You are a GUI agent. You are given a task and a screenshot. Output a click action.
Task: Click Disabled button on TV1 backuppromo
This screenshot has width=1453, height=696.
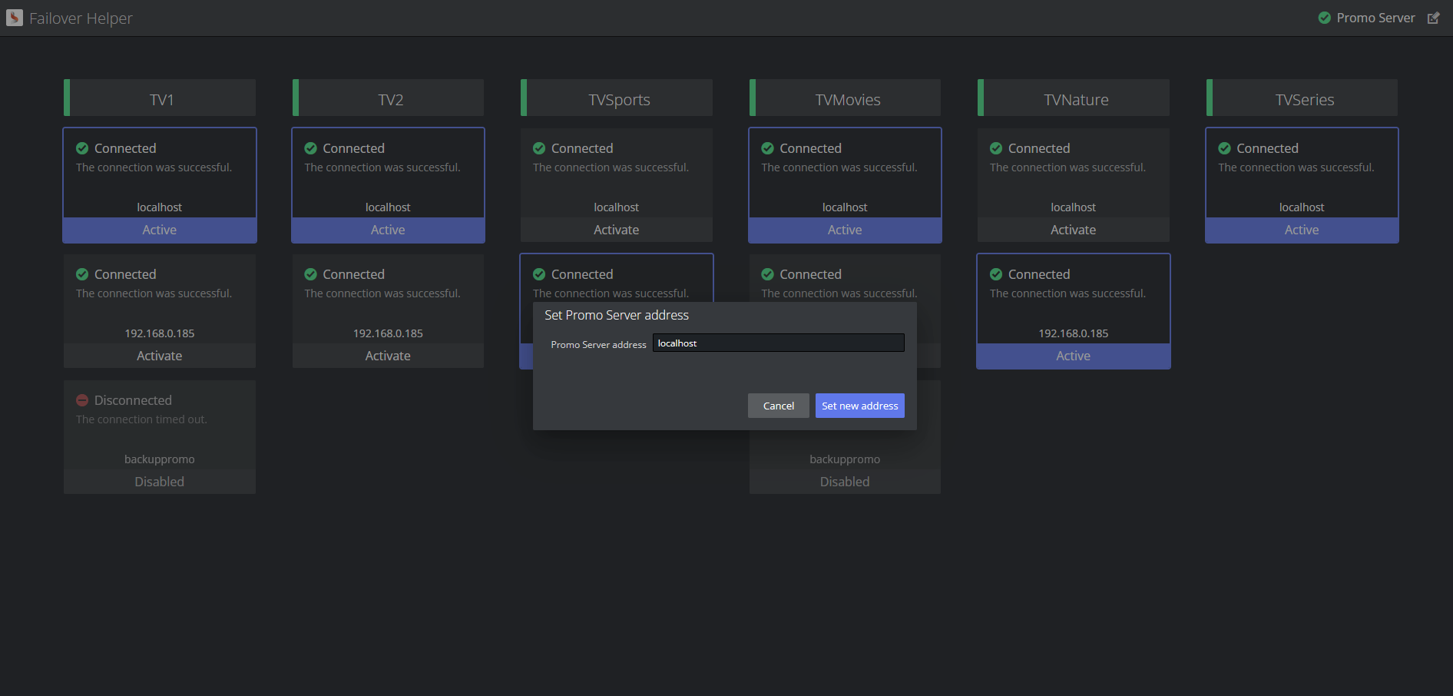coord(159,482)
